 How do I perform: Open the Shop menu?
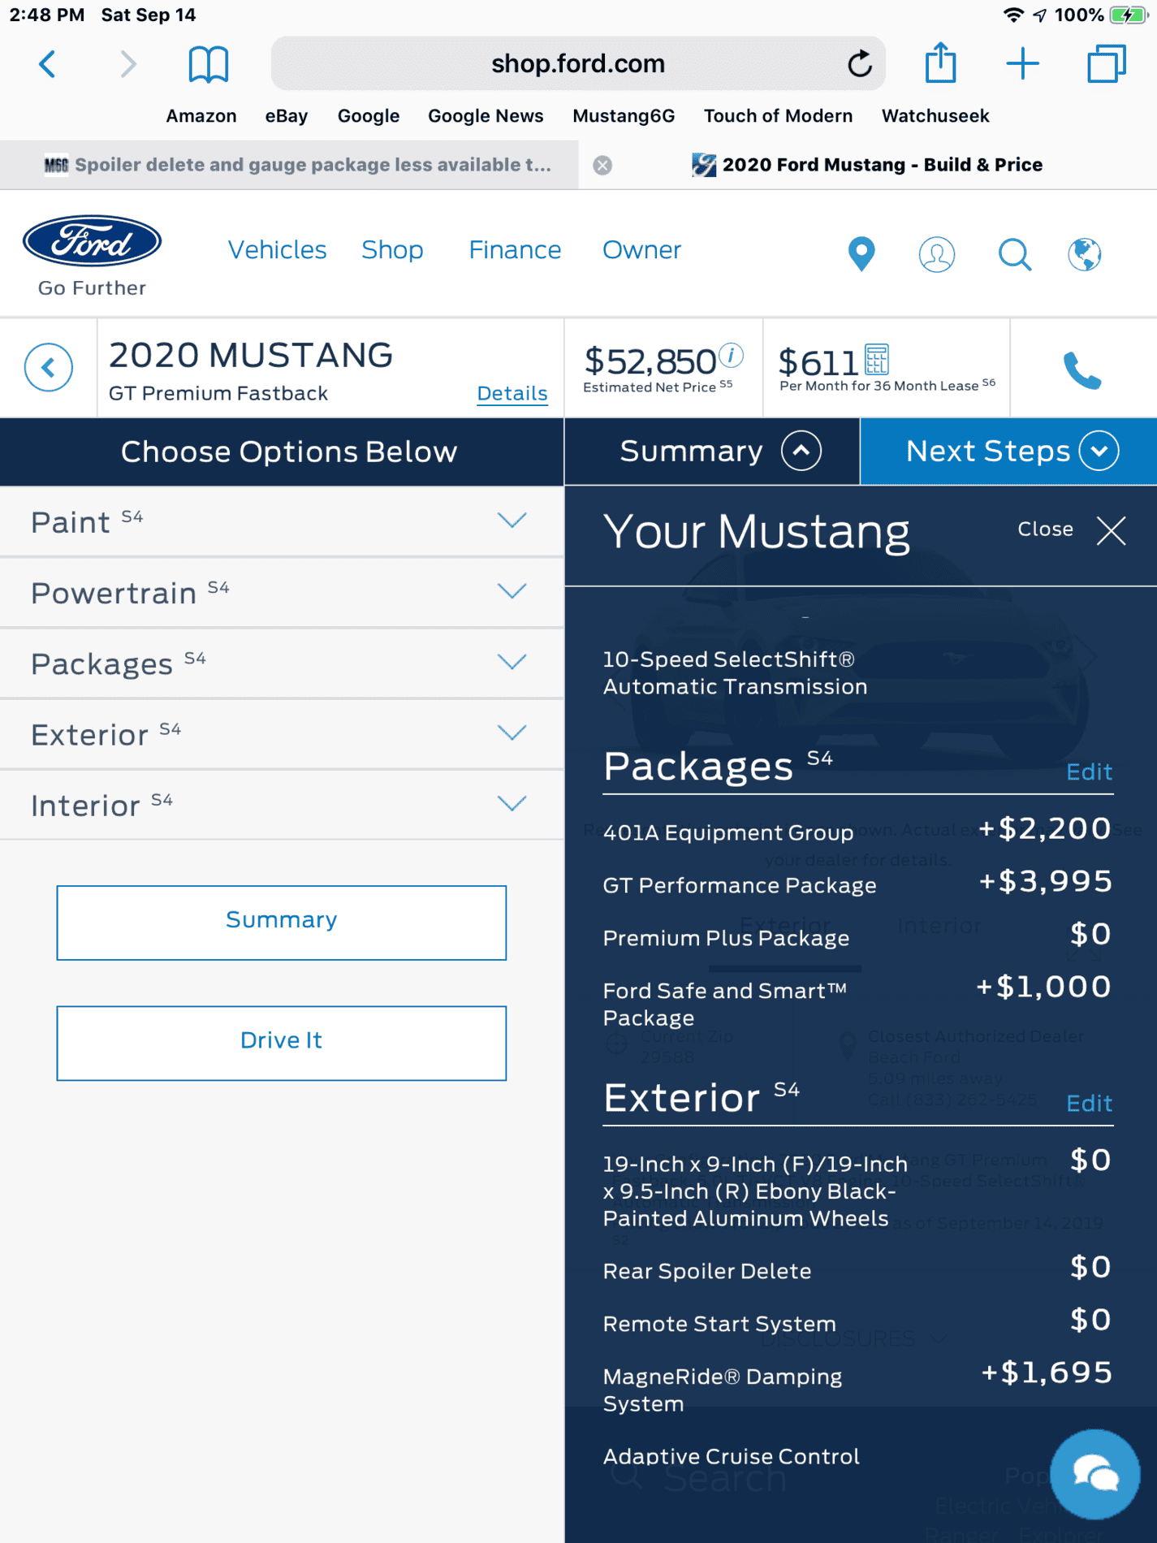tap(392, 250)
